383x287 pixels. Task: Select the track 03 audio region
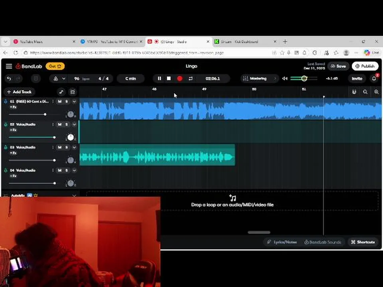tap(157, 155)
